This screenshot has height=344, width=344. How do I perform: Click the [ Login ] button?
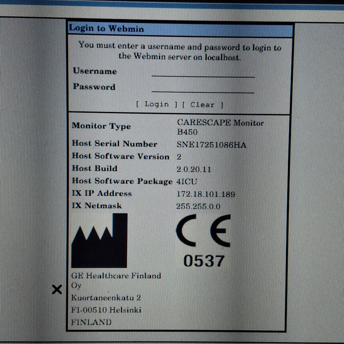point(157,104)
